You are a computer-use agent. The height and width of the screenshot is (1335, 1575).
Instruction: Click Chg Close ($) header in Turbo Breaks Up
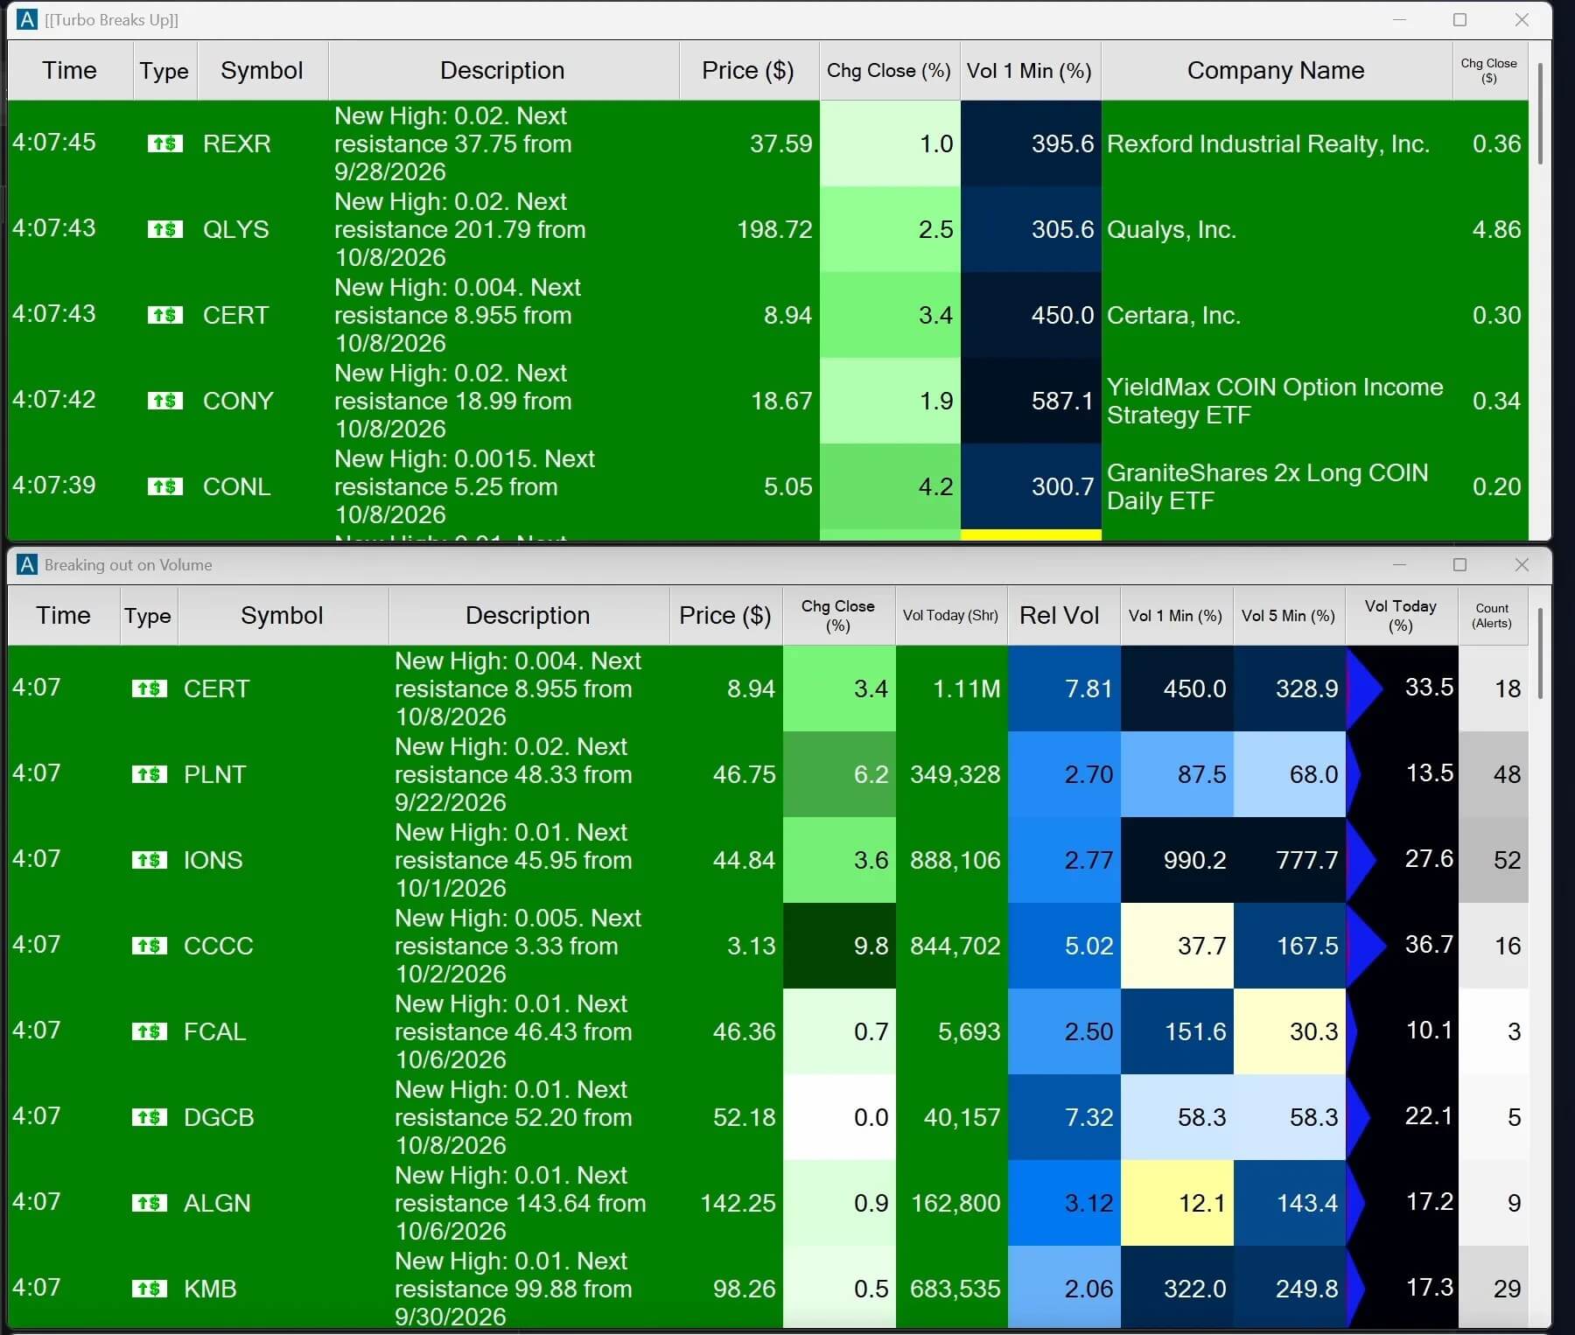point(1489,70)
